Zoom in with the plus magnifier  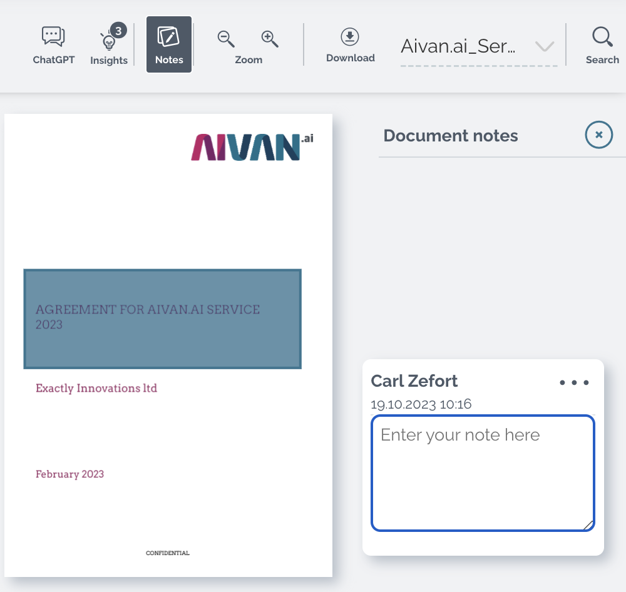click(270, 39)
